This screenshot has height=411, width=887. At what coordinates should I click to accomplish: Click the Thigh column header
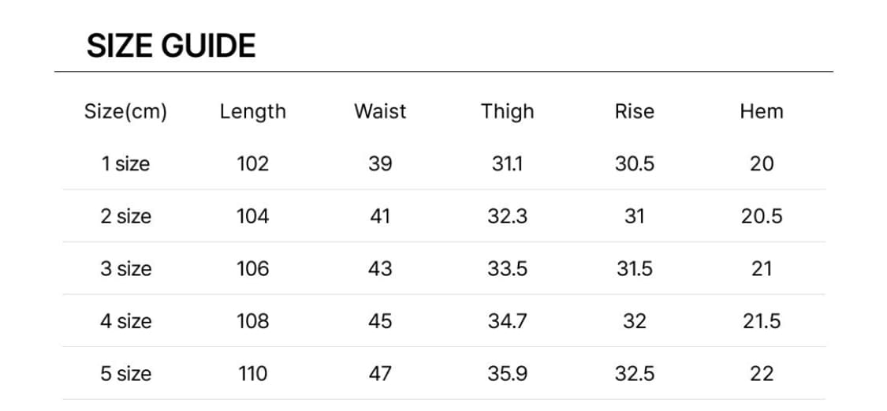(x=507, y=111)
